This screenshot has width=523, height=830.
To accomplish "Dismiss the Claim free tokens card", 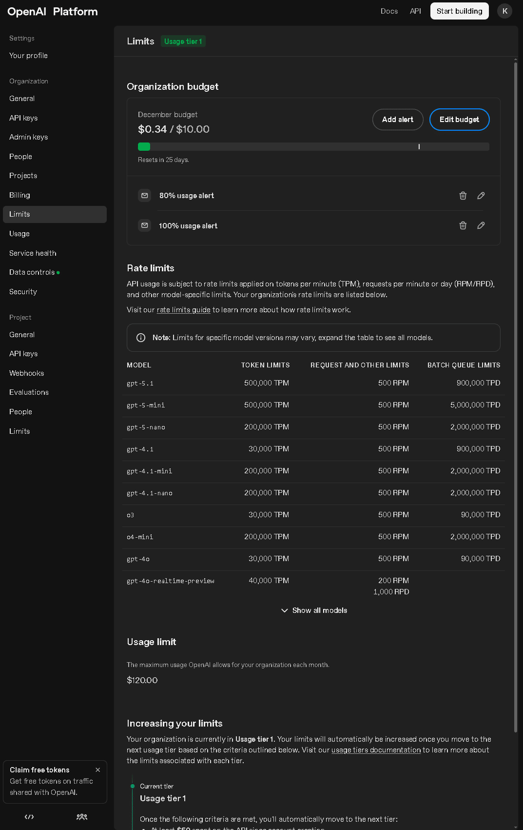I will point(98,770).
